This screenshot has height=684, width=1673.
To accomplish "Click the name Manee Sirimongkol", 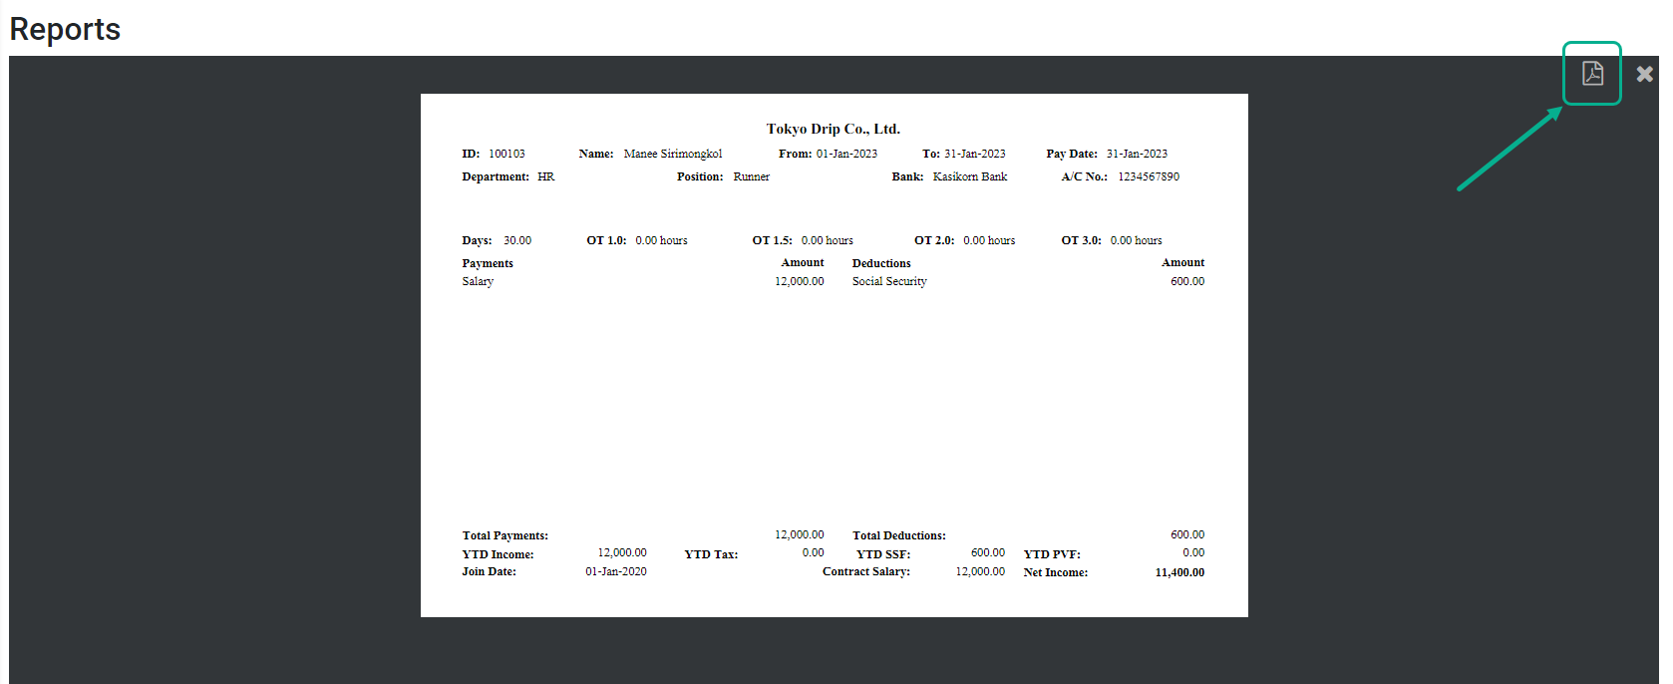I will [673, 154].
